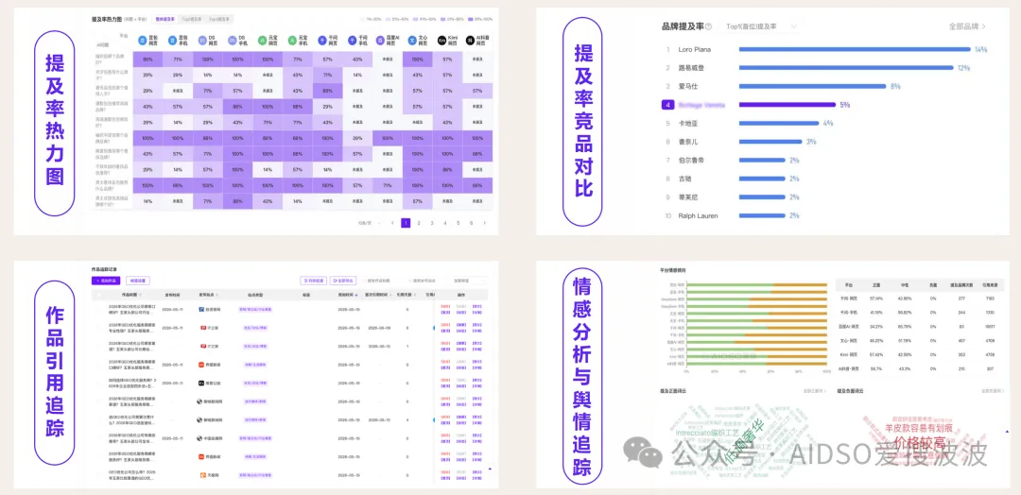The width and height of the screenshot is (1021, 495).
Task: Tick the checkbox of the 天极网 tracking row
Action: pos(99,475)
